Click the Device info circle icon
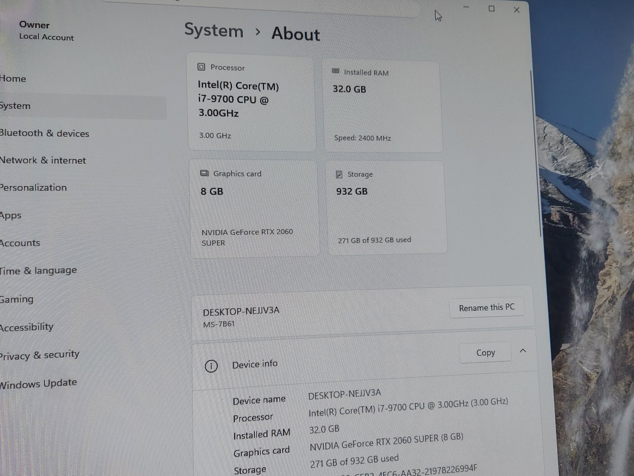The width and height of the screenshot is (634, 476). (211, 366)
